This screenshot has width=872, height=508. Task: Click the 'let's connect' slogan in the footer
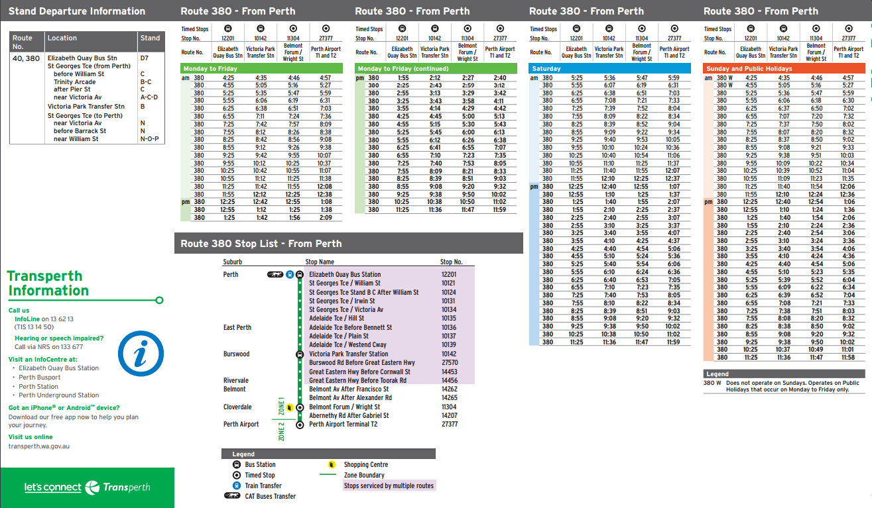pyautogui.click(x=52, y=487)
